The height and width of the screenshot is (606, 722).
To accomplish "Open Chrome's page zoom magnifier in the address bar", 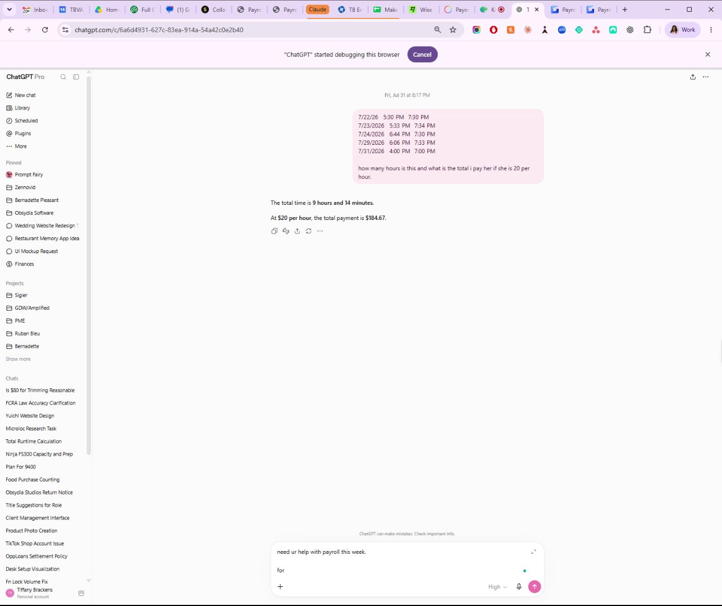I will pos(437,30).
